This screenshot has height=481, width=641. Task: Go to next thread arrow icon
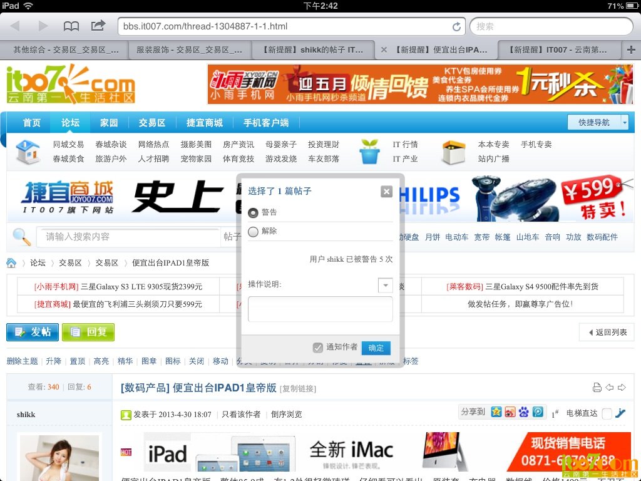tap(622, 387)
